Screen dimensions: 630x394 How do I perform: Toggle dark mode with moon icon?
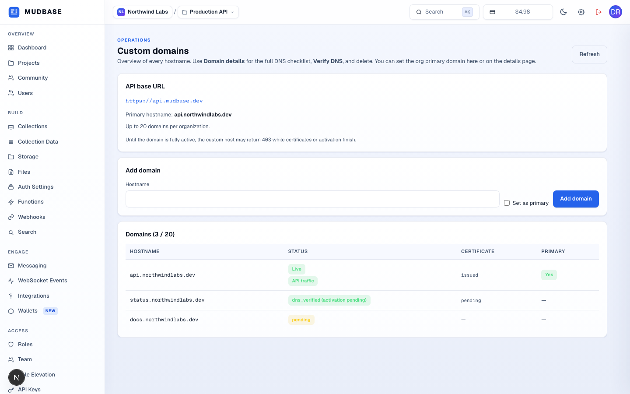(x=563, y=12)
